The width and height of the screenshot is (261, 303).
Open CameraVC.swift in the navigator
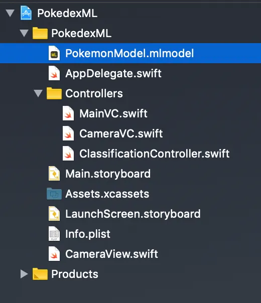pyautogui.click(x=121, y=133)
